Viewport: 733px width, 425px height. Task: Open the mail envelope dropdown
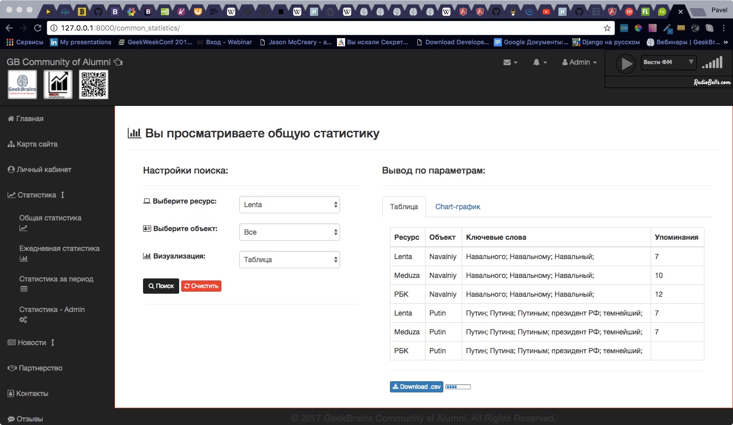[510, 62]
